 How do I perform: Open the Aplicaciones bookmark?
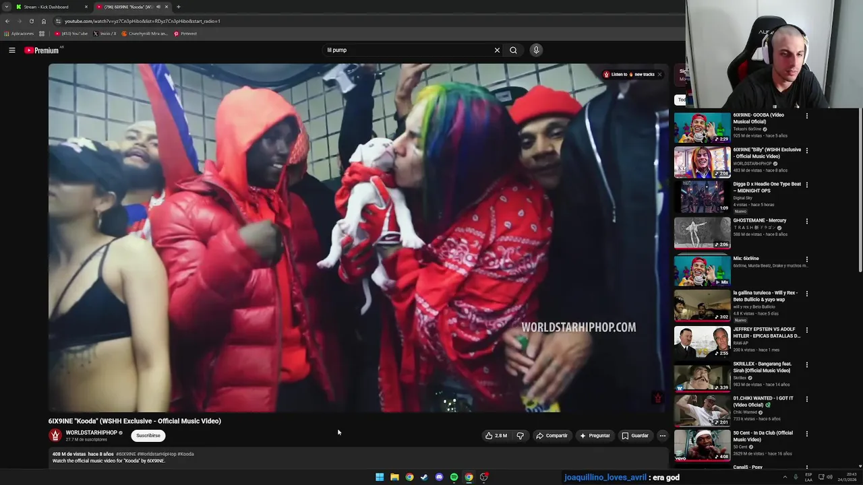point(19,34)
